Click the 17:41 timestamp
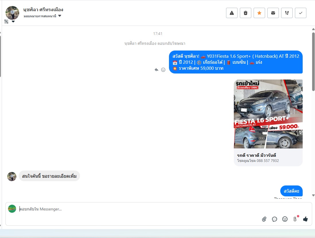Viewport: 315px width, 238px height. coord(158,34)
